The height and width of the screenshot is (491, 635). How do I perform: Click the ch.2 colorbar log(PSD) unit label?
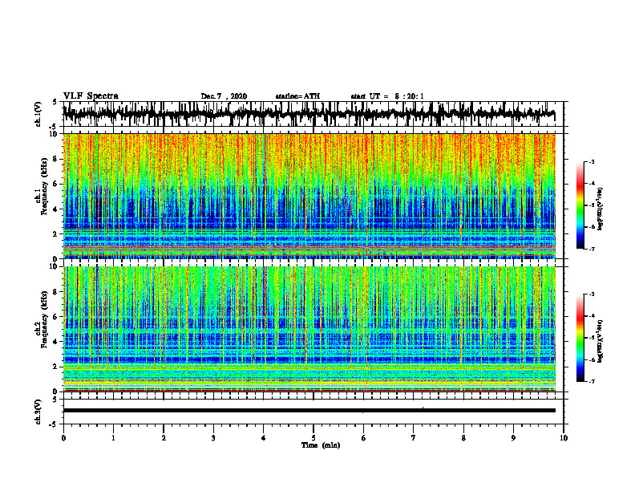(601, 341)
